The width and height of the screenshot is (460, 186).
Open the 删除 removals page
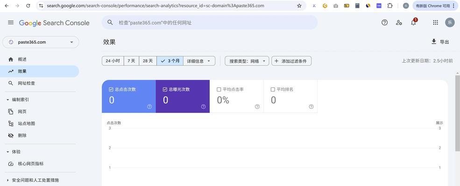point(40,135)
